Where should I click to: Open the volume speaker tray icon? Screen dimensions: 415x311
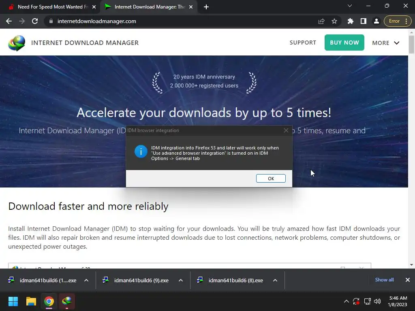tap(377, 301)
